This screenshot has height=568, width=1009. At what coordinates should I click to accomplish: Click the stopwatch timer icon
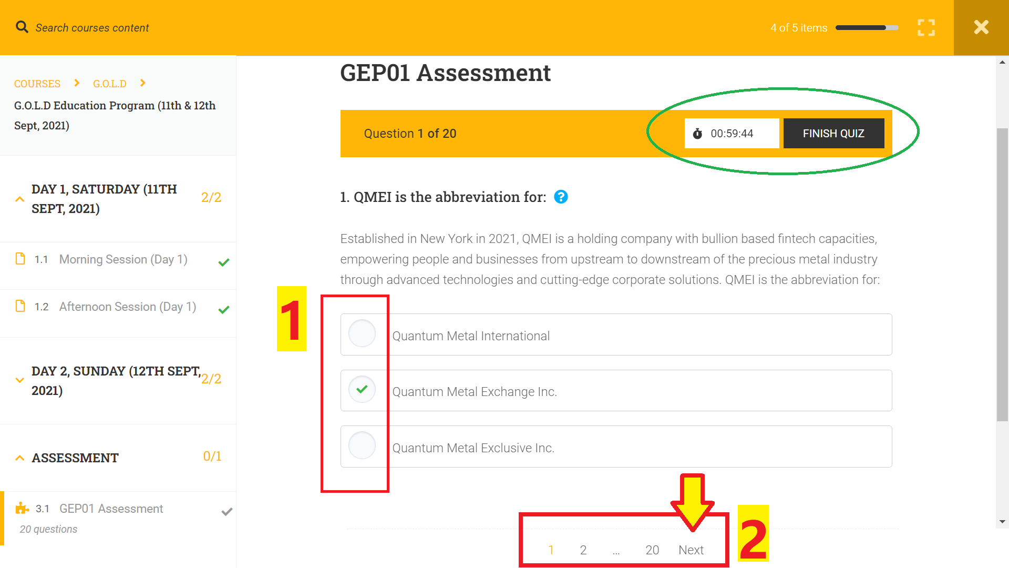tap(697, 134)
